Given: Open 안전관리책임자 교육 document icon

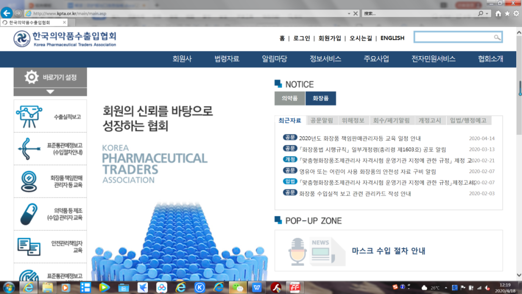Looking at the screenshot, I should (29, 247).
